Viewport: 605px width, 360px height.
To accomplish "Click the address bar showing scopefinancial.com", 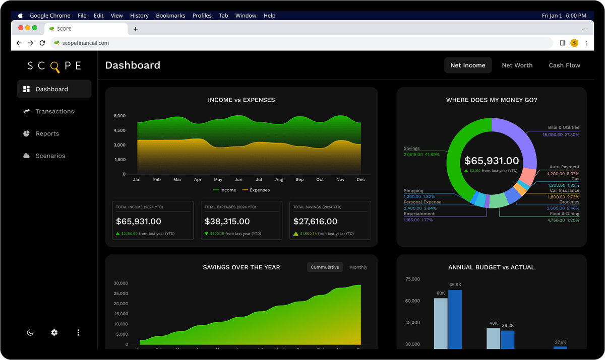I will point(202,43).
